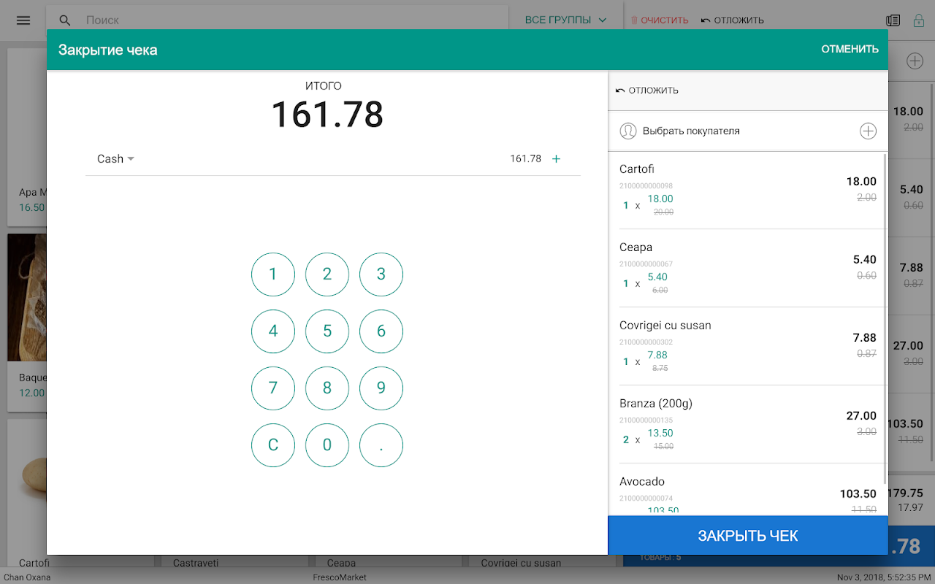
Task: Select the Branza (200g) receipt line
Action: click(748, 424)
